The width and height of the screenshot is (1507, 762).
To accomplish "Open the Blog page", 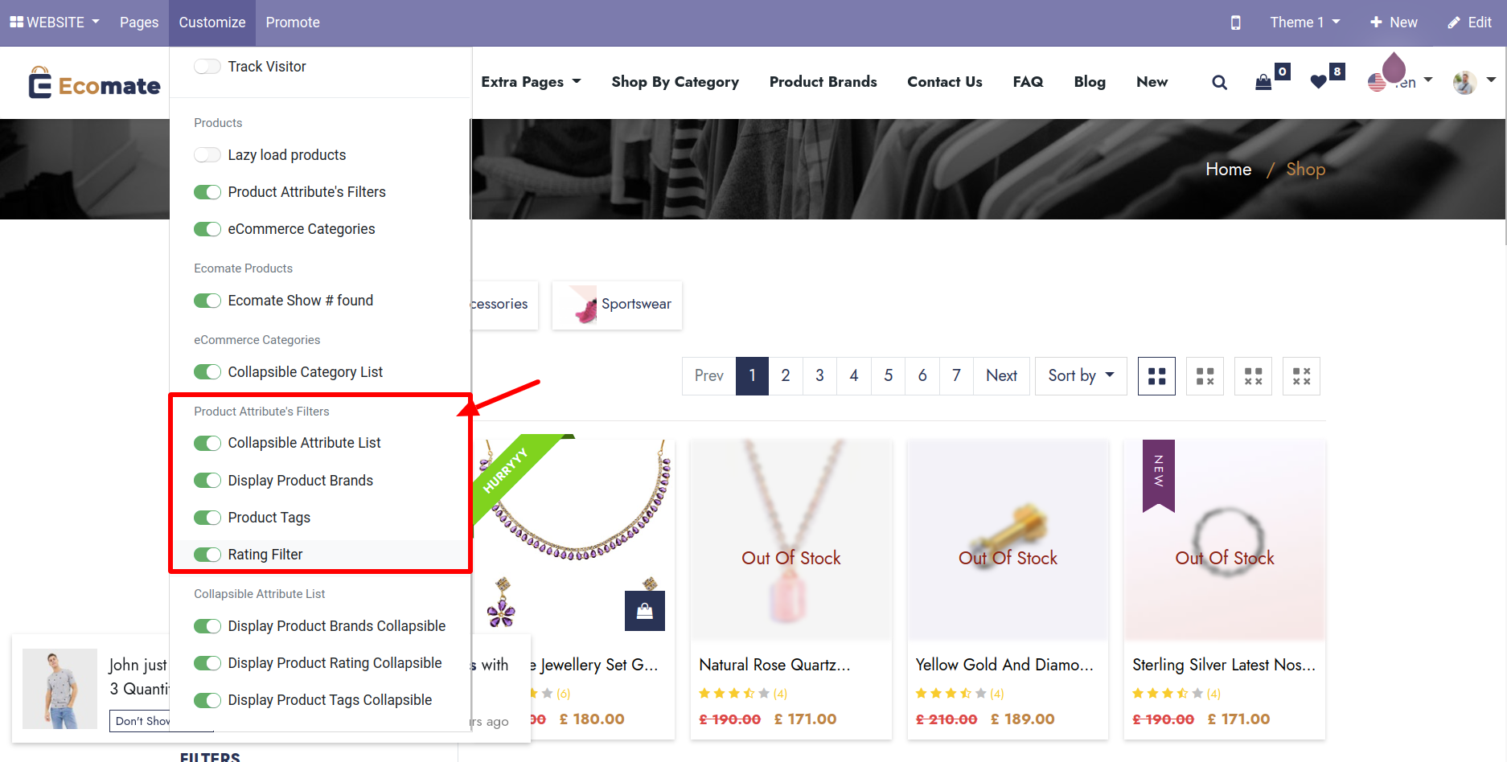I will pyautogui.click(x=1090, y=82).
